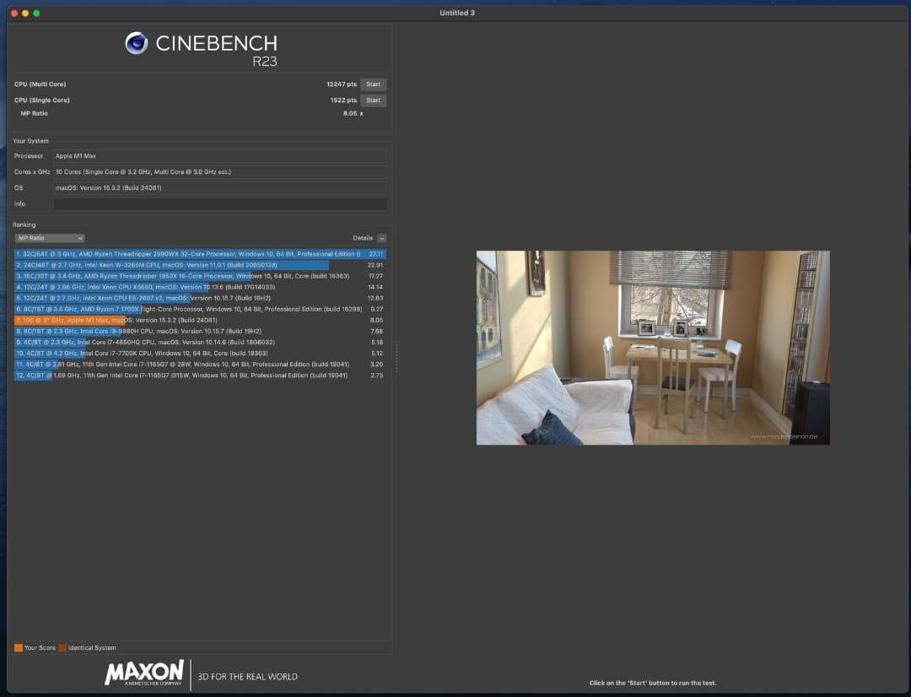The width and height of the screenshot is (911, 697).
Task: Click the rendered room preview image
Action: (x=653, y=348)
